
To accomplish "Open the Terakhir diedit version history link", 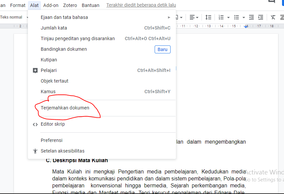I will [141, 5].
